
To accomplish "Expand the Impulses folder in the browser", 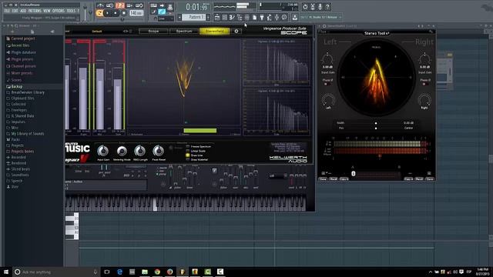I will tap(18, 122).
